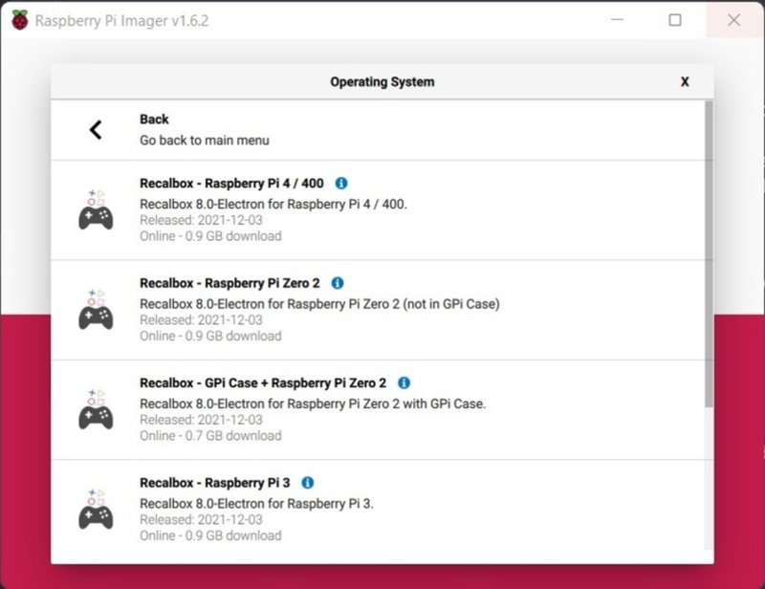Open info icon beside Recalbox Raspberry Pi Zero 2

click(338, 283)
